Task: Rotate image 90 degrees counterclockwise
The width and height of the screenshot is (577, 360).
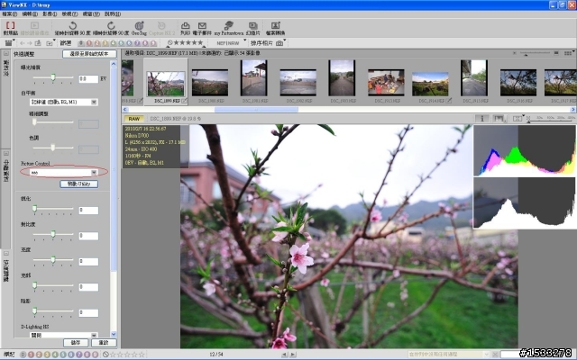Action: coord(72,26)
